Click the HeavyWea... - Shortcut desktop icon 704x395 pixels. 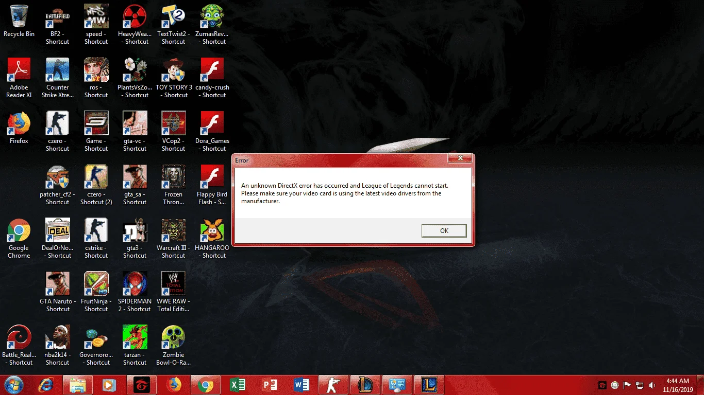[x=135, y=25]
